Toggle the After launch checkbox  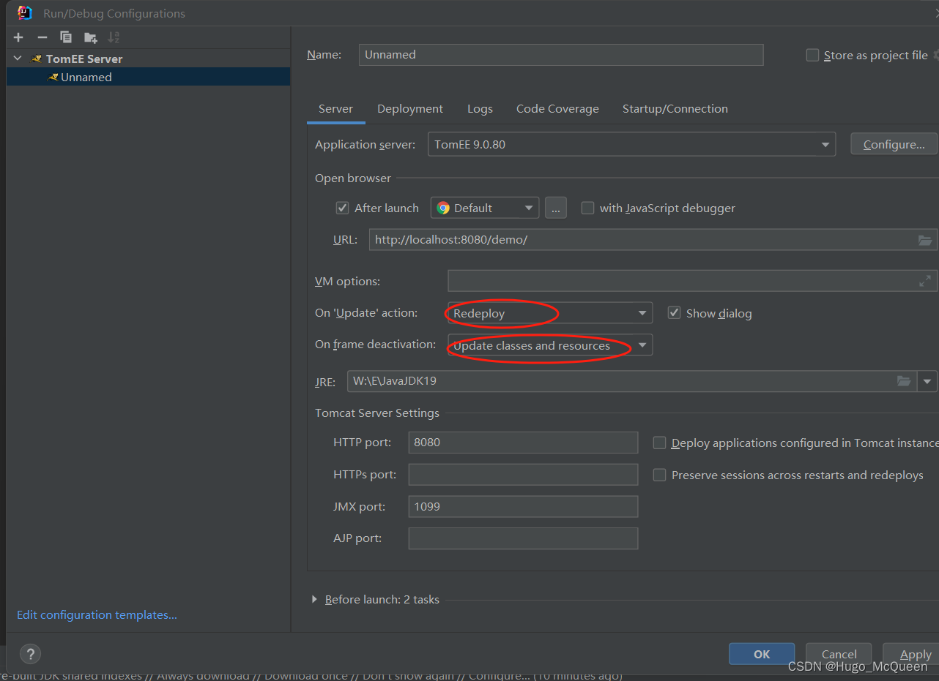[x=342, y=208]
